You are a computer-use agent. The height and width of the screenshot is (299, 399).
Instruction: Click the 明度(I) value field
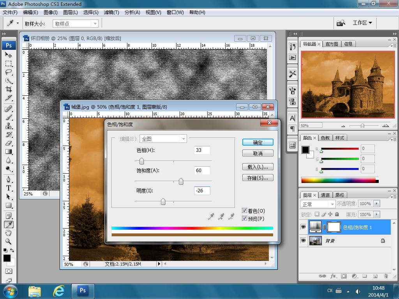click(202, 191)
